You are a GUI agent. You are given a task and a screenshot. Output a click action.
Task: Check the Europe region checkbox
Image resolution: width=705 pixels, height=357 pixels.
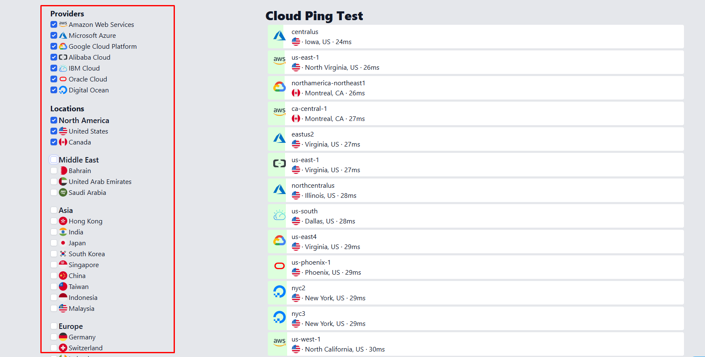(x=54, y=326)
